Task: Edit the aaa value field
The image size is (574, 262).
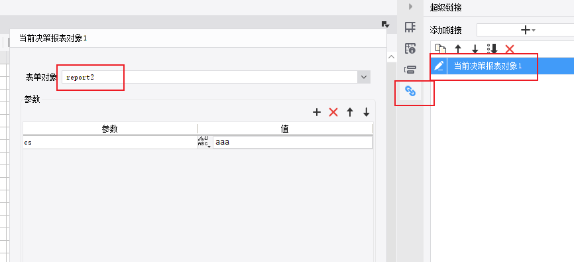Action: [x=292, y=142]
